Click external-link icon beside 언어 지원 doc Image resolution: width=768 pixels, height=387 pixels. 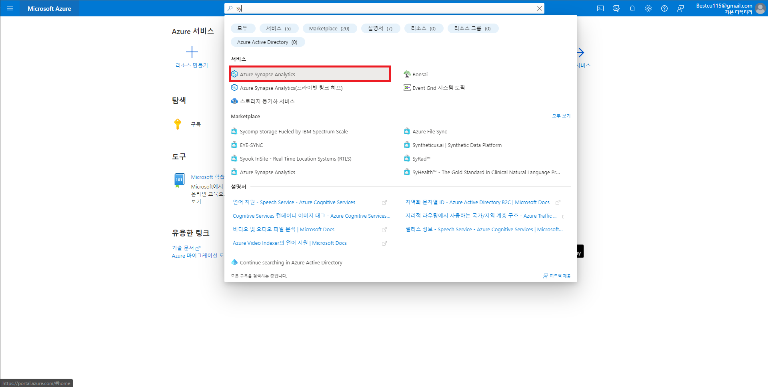click(384, 202)
